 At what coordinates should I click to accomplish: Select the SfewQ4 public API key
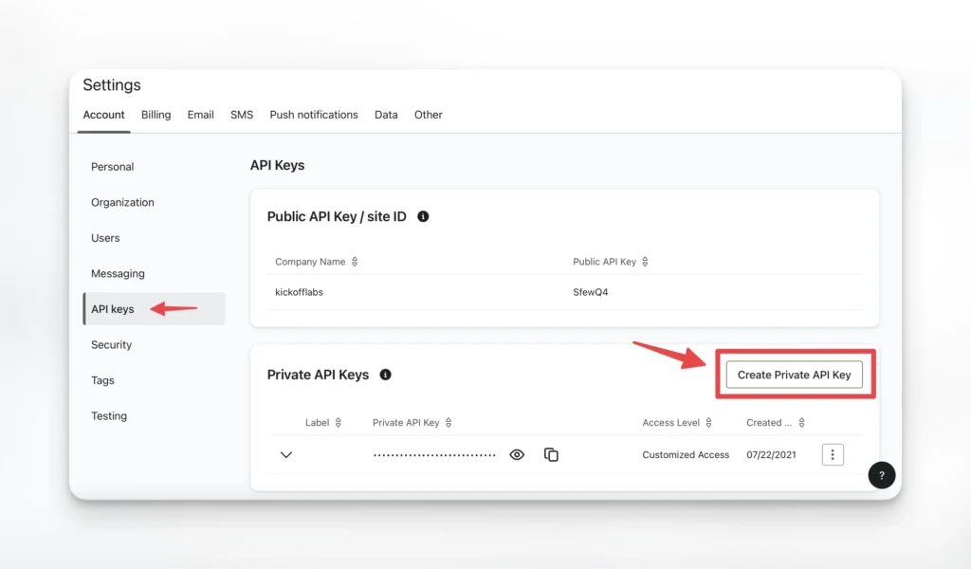(x=590, y=292)
